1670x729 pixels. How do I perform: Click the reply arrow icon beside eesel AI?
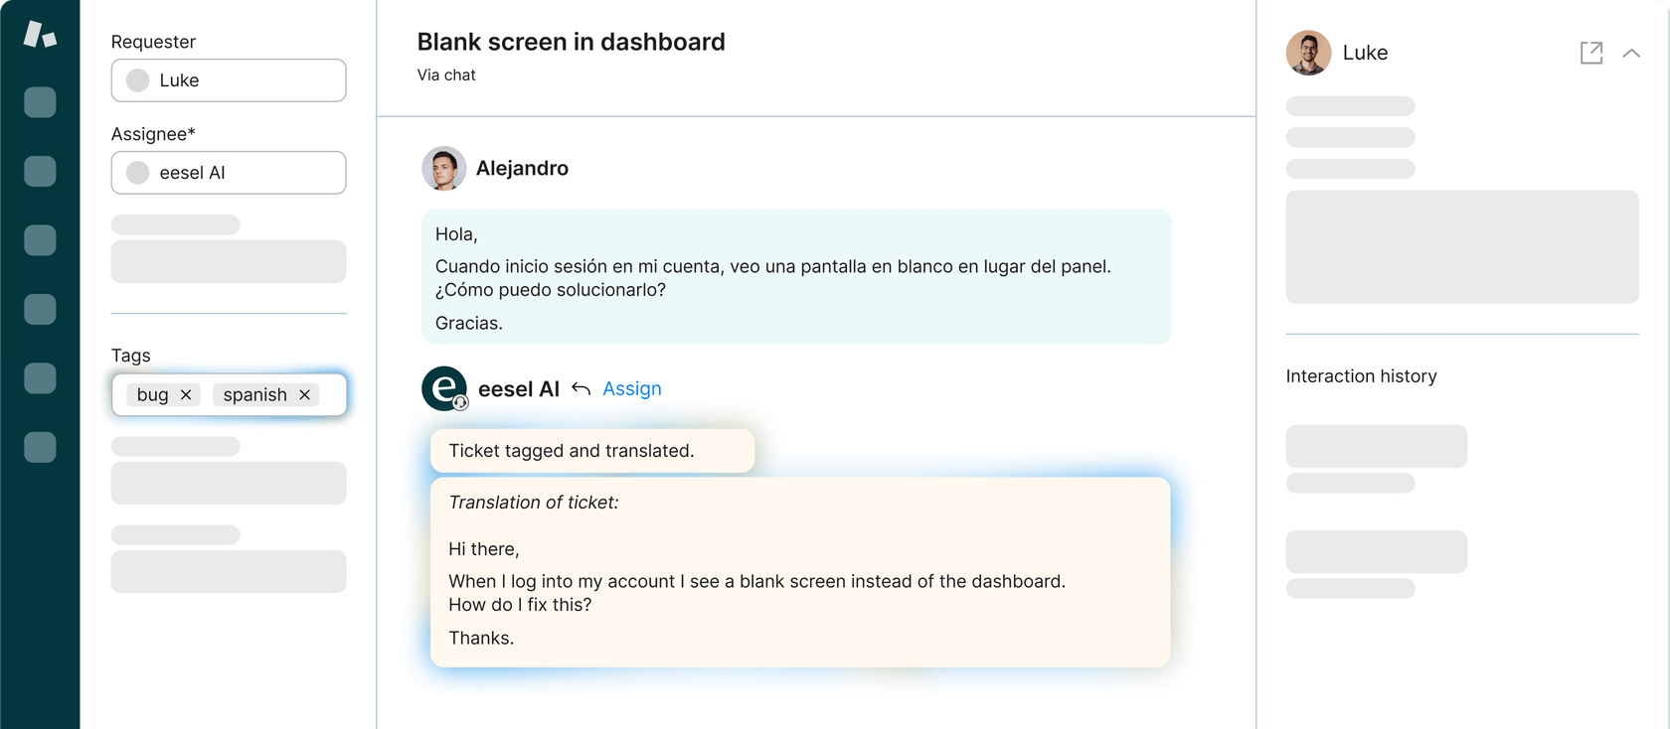click(x=582, y=388)
